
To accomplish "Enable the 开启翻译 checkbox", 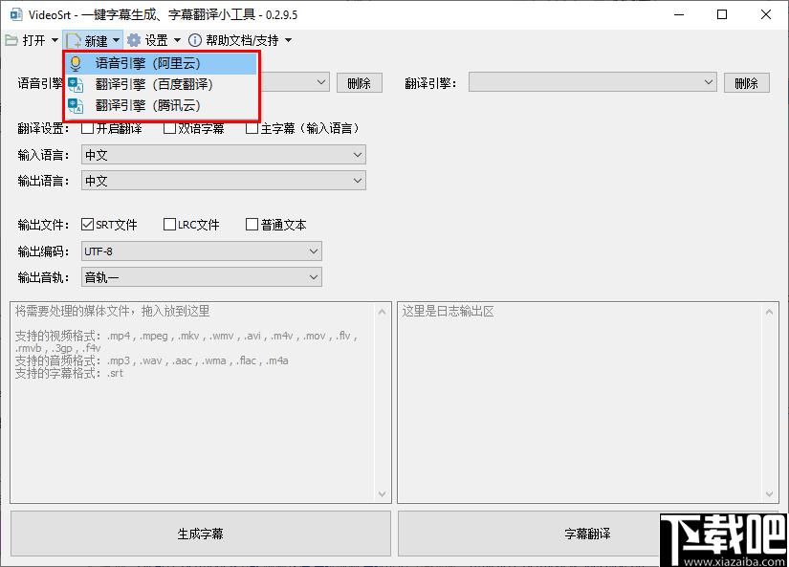I will 88,128.
